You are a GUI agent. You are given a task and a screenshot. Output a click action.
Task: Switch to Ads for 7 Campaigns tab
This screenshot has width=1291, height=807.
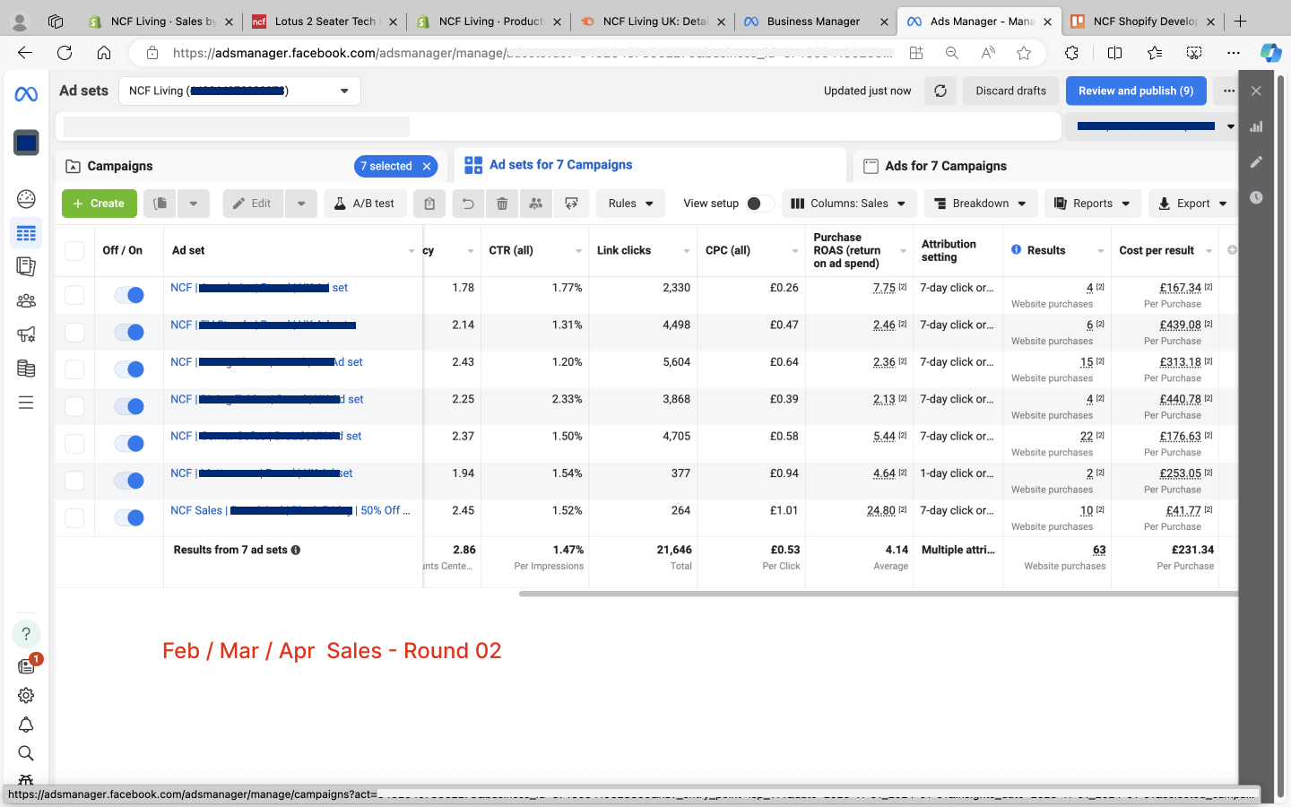(x=946, y=166)
